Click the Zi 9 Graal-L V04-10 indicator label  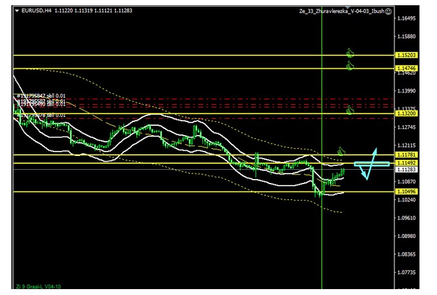click(39, 286)
